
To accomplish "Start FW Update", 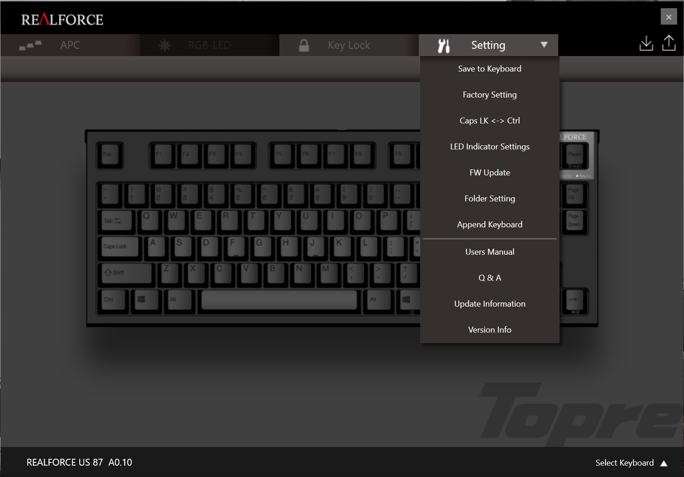I will pos(489,172).
